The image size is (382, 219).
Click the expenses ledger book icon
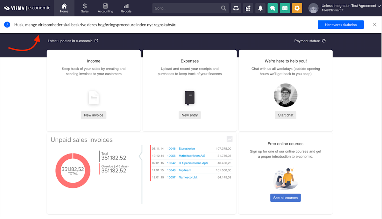(190, 98)
